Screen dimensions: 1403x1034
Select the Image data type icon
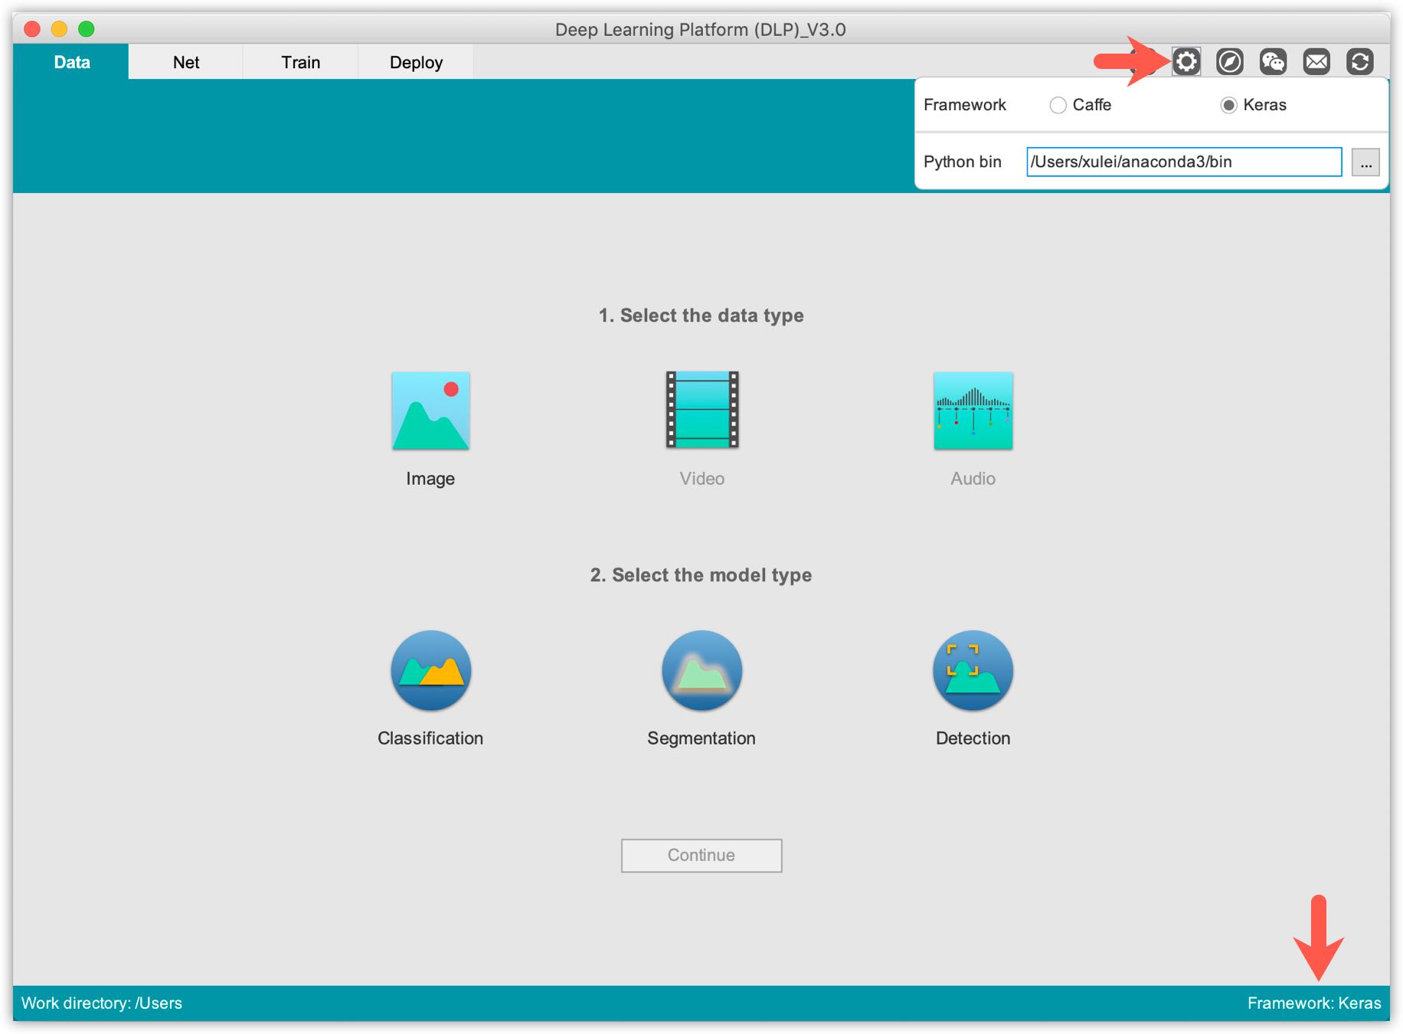(430, 411)
